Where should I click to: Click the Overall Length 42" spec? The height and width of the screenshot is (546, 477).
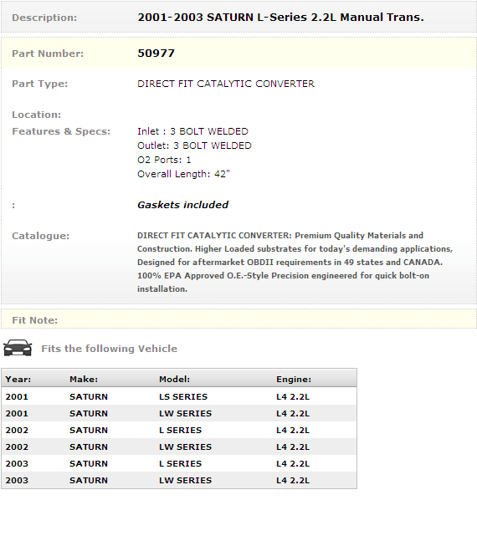tap(183, 174)
